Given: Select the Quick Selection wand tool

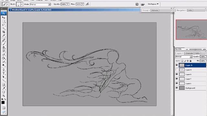Looking at the screenshot, I should click(x=4, y=28).
